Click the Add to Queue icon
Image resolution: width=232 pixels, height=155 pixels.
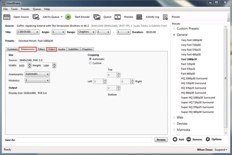click(x=36, y=17)
